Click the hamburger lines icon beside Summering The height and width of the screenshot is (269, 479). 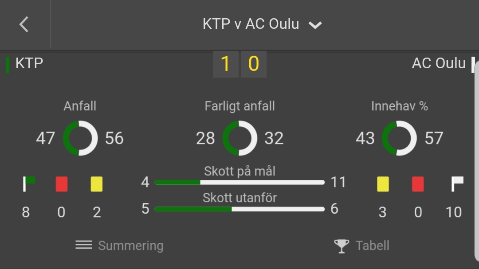[84, 245]
